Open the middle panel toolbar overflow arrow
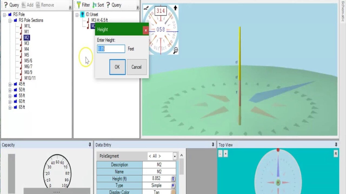Screen dimensions: 346x194 (x=138, y=8)
